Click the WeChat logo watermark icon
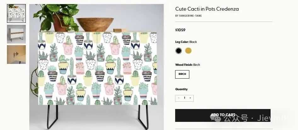 pos(215,117)
